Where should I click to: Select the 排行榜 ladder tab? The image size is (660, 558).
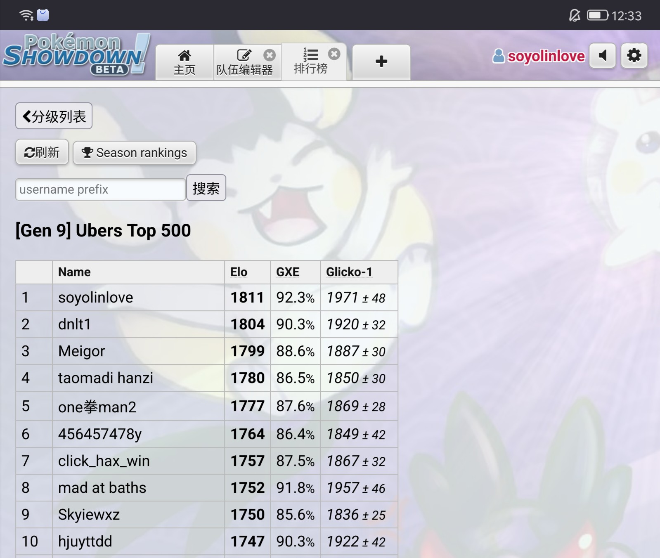[x=310, y=62]
